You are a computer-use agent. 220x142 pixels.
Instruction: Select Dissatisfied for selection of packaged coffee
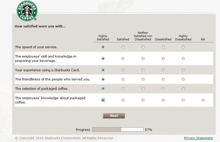tap(163, 89)
